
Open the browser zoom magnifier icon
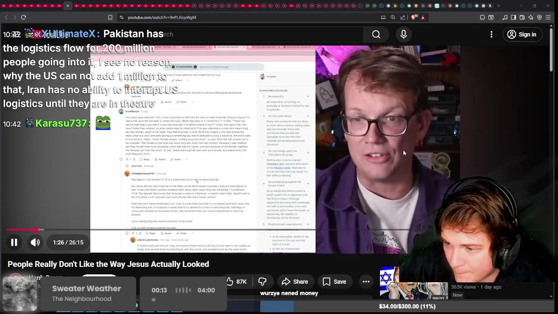(393, 17)
